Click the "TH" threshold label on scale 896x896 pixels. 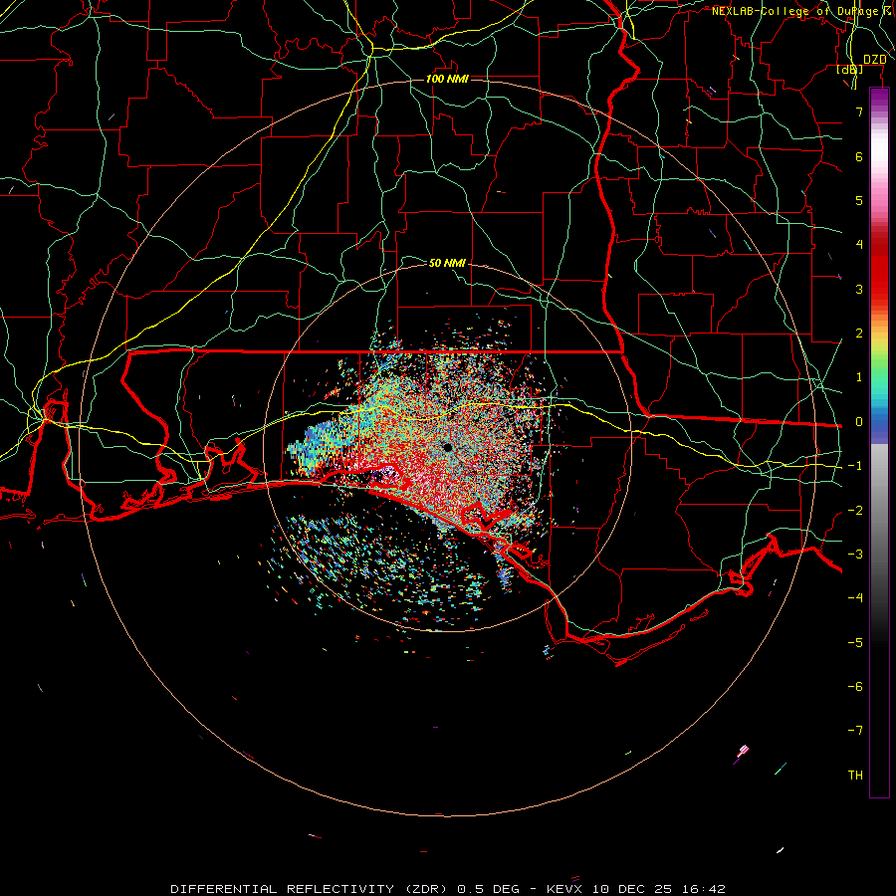click(855, 776)
